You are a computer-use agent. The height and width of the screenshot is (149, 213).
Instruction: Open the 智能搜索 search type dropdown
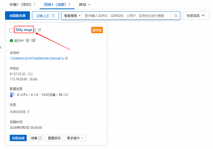(x=72, y=16)
